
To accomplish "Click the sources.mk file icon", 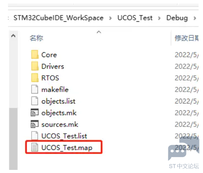I will click(35, 124).
